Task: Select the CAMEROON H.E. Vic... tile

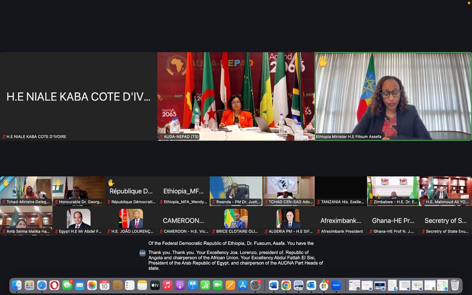Action: coord(184,221)
